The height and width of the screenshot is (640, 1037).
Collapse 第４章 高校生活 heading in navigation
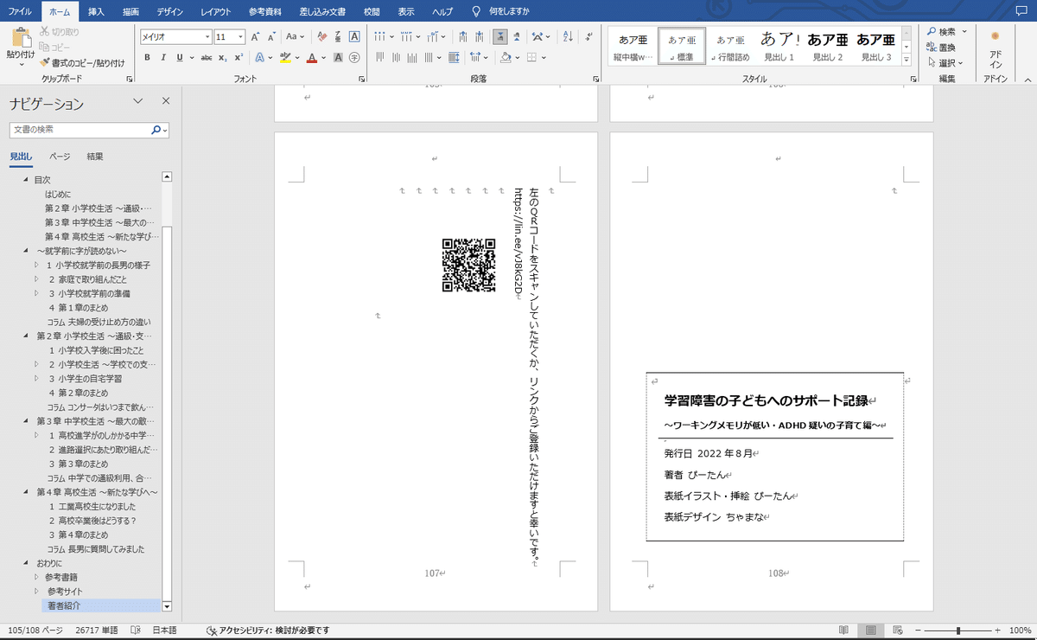tap(26, 492)
